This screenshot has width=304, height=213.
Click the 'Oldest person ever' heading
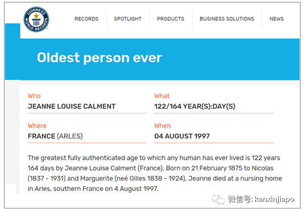click(x=99, y=58)
